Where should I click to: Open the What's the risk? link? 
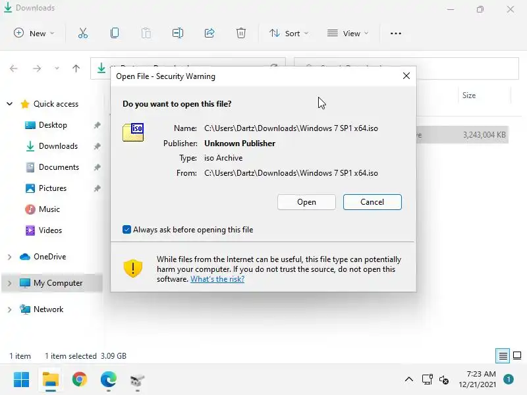(217, 279)
